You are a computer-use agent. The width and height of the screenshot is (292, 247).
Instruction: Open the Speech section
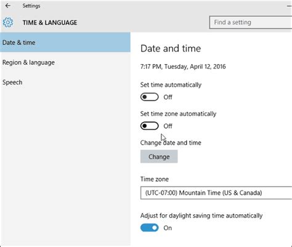tap(12, 83)
